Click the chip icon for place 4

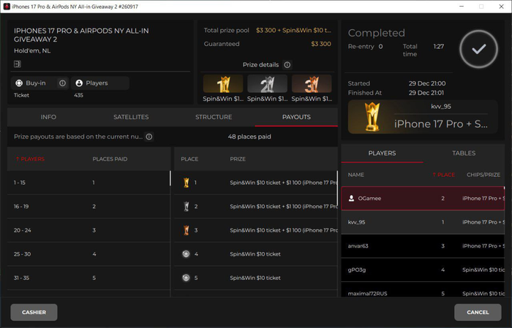(186, 254)
